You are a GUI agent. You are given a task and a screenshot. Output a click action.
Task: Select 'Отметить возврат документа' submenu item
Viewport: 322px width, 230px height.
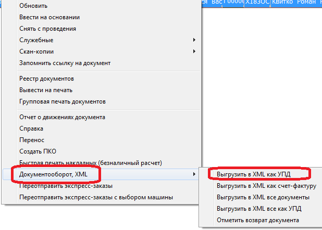[258, 220]
